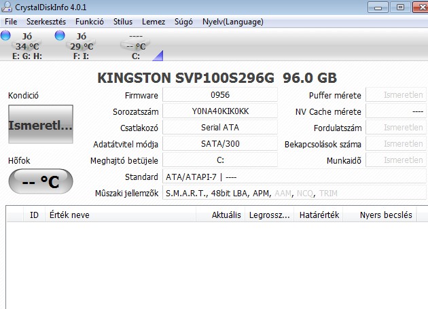Click the S.M.A.R.T. feature text
428x309 pixels.
[x=186, y=194]
